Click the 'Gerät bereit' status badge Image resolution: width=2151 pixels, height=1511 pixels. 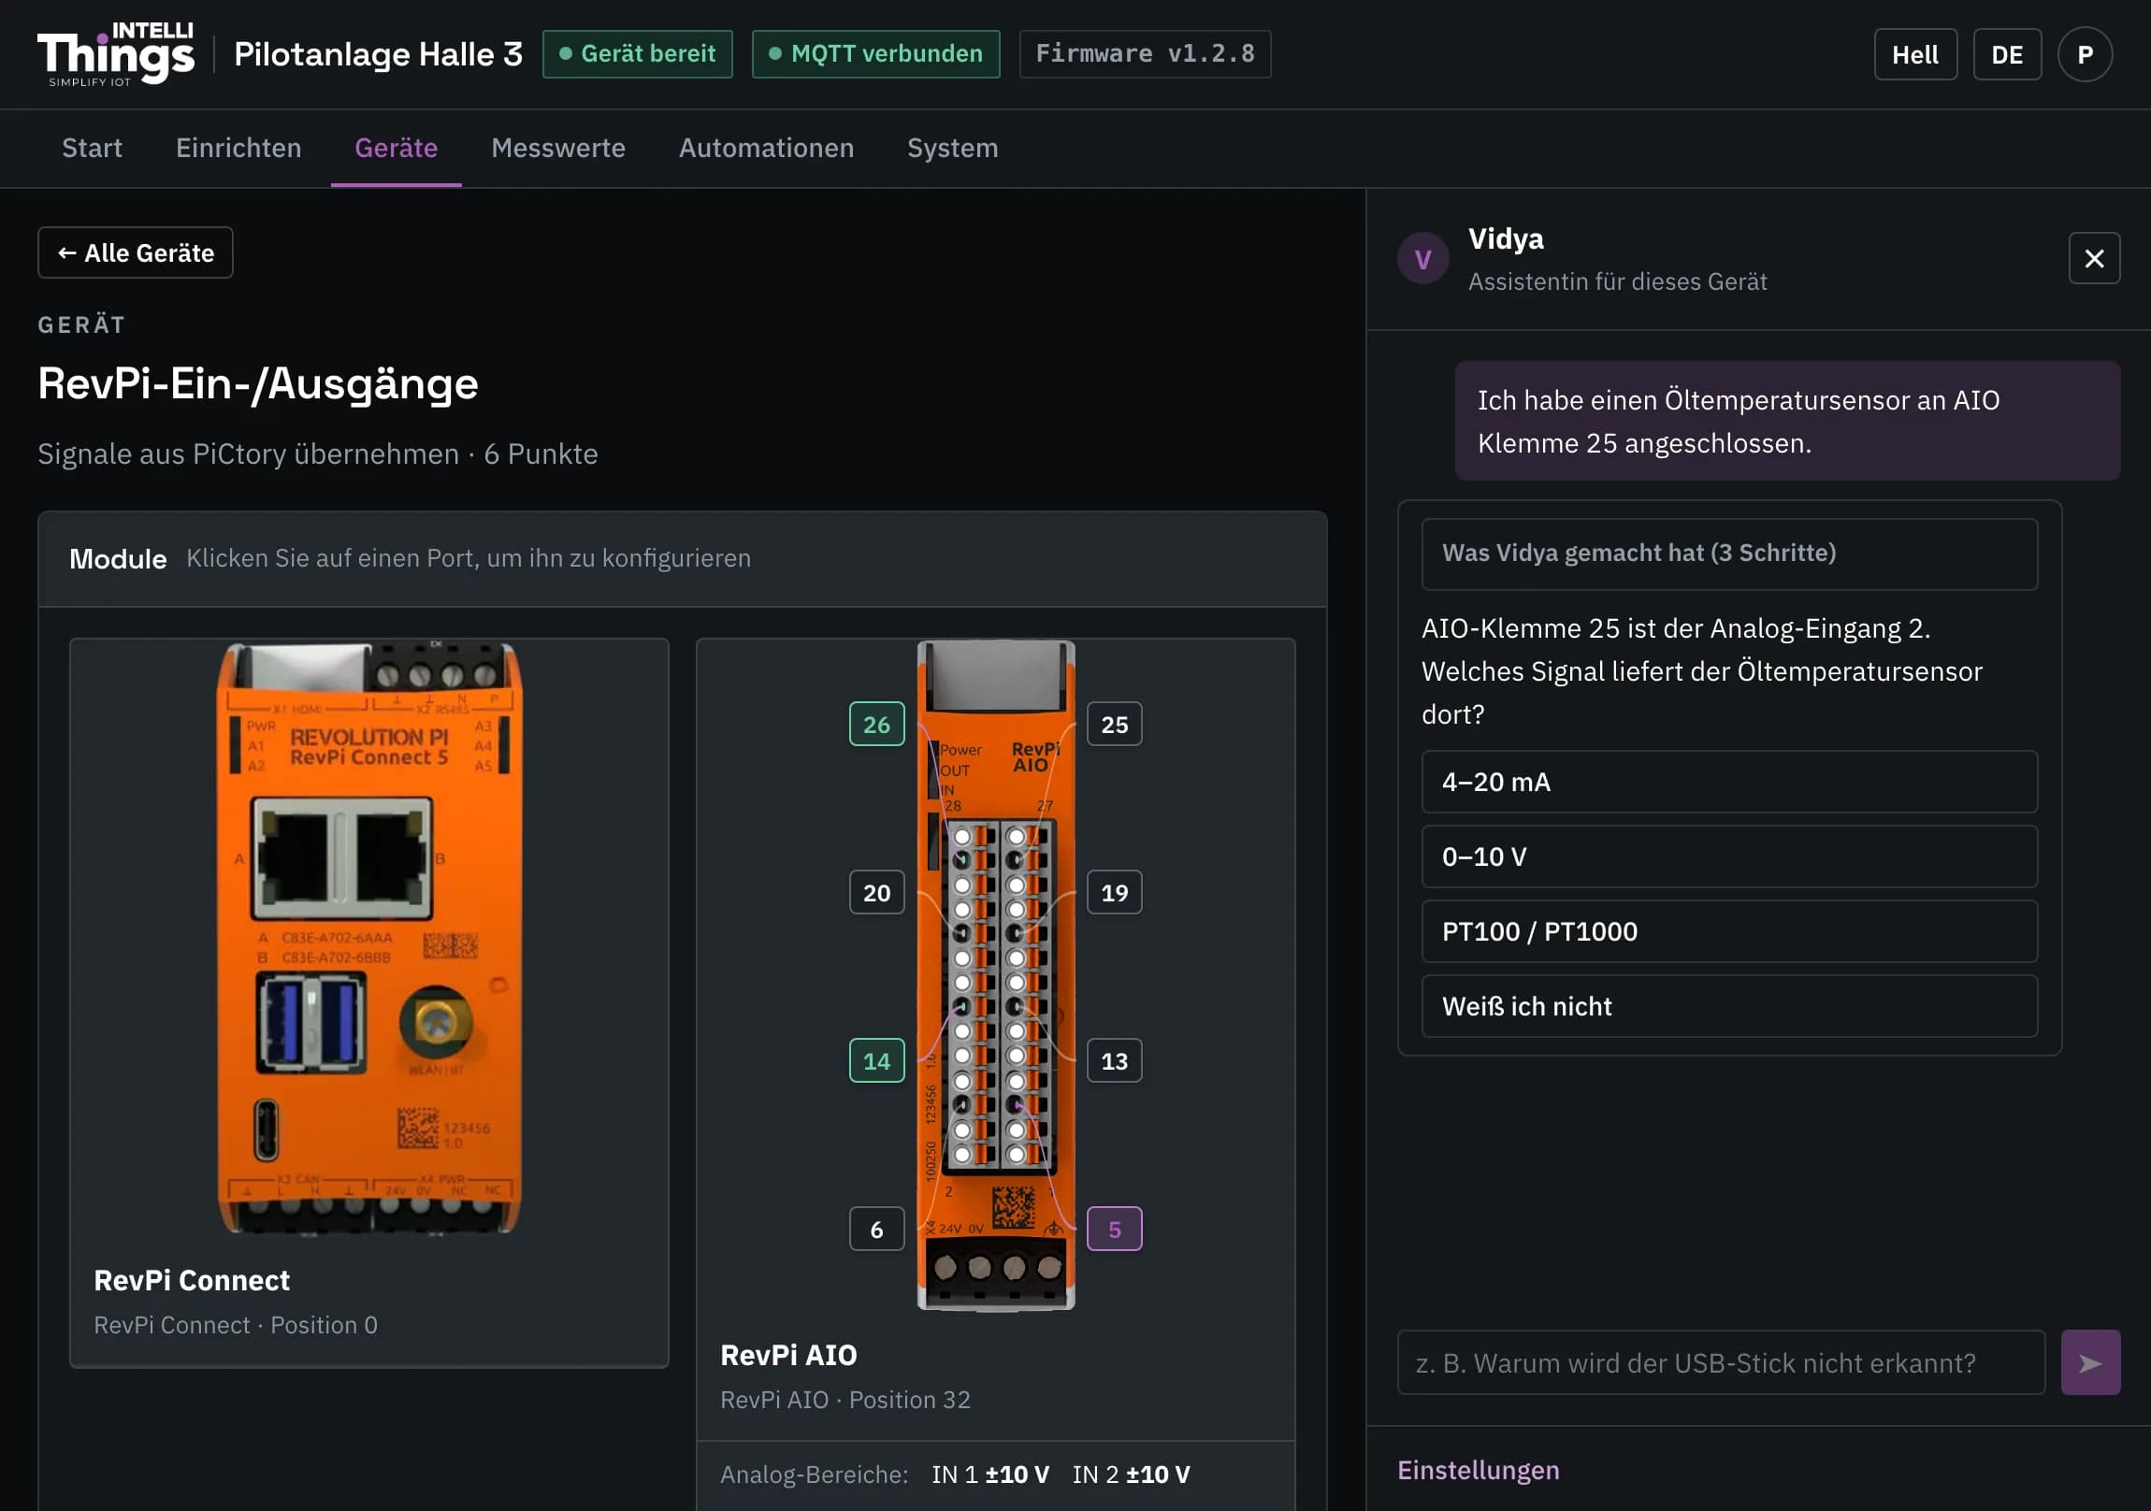[x=637, y=54]
